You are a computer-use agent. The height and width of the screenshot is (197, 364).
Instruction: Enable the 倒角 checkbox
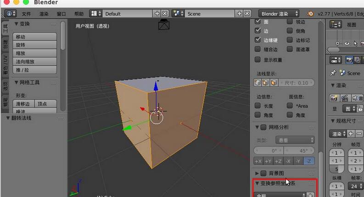(290, 30)
